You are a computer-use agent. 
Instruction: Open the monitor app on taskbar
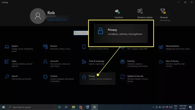click(88, 107)
